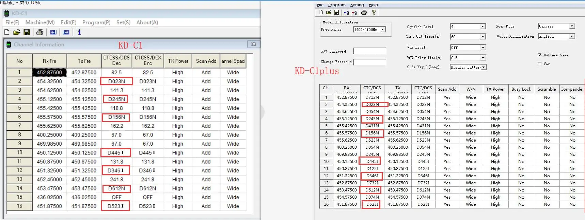Click the Scramble column header
Viewport: 585px width, 220px height.
547,89
